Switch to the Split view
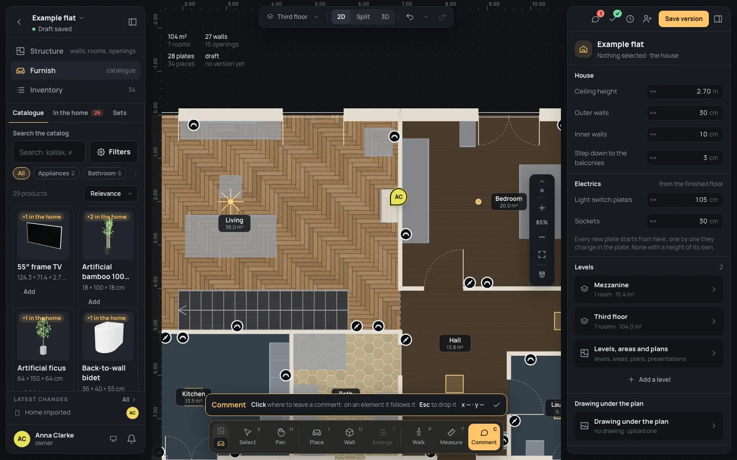This screenshot has width=737, height=460. pos(363,17)
